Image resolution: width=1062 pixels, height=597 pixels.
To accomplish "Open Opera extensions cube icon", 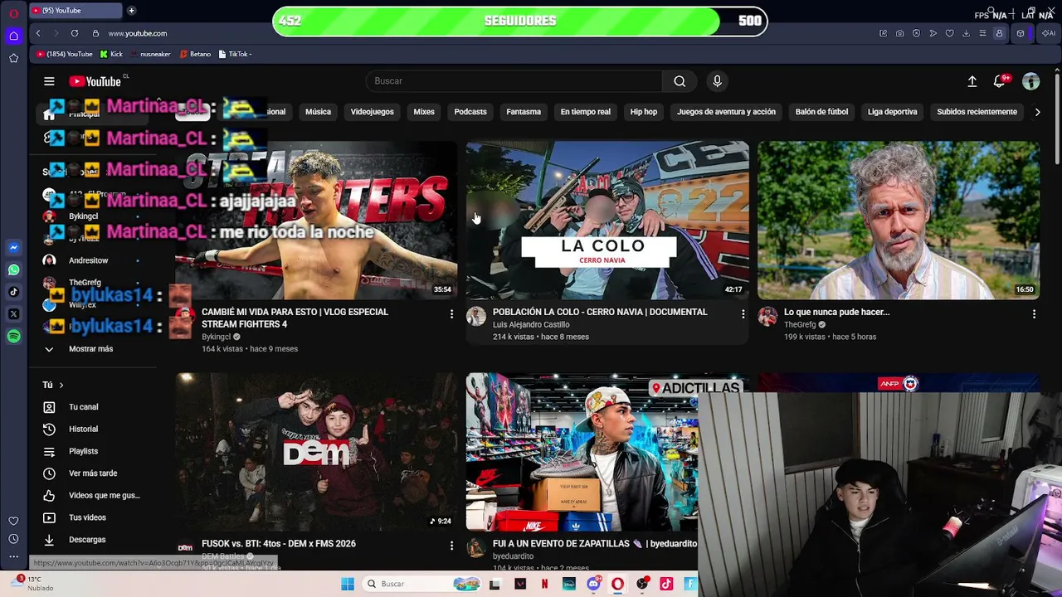I will (x=1021, y=33).
